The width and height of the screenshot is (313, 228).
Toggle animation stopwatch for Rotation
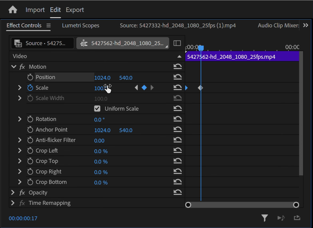point(30,119)
